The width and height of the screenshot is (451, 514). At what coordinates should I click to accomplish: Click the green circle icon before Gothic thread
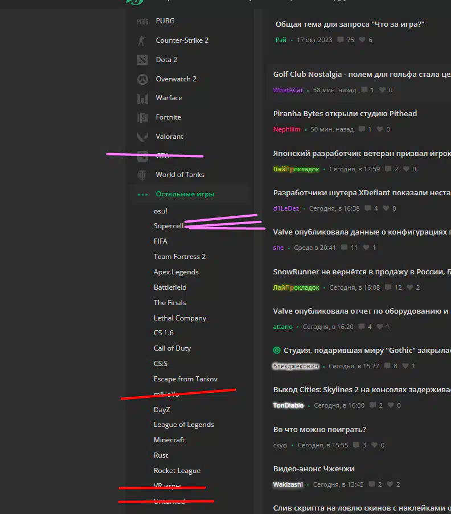tap(277, 350)
